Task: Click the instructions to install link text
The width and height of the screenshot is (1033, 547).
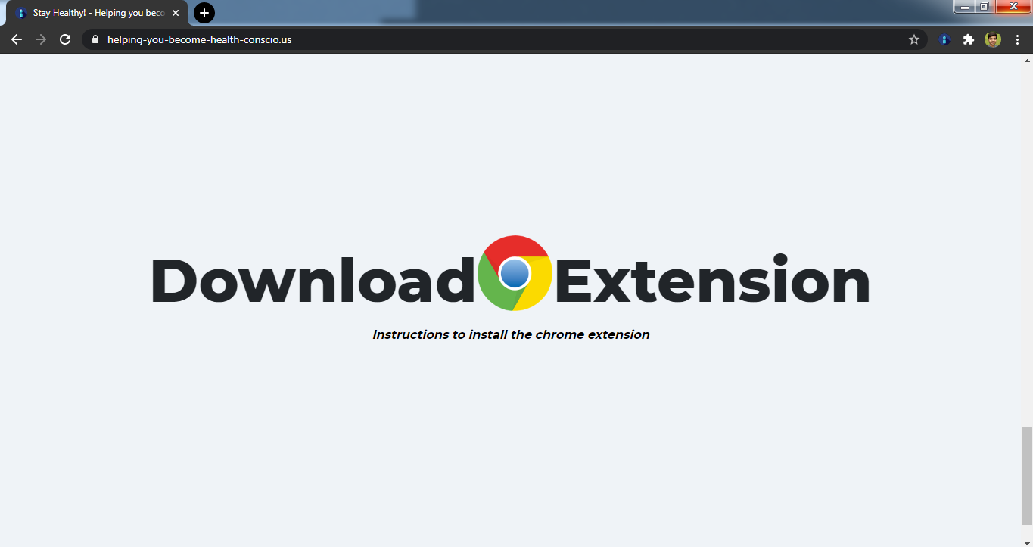Action: pos(511,334)
